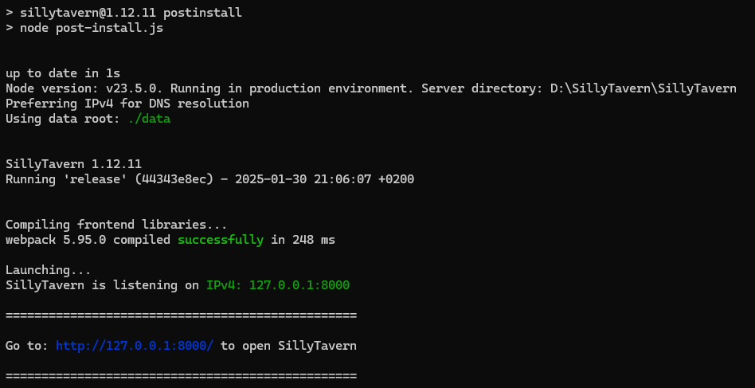The height and width of the screenshot is (388, 755).
Task: Click the 'in 248 ms' text
Action: (303, 239)
